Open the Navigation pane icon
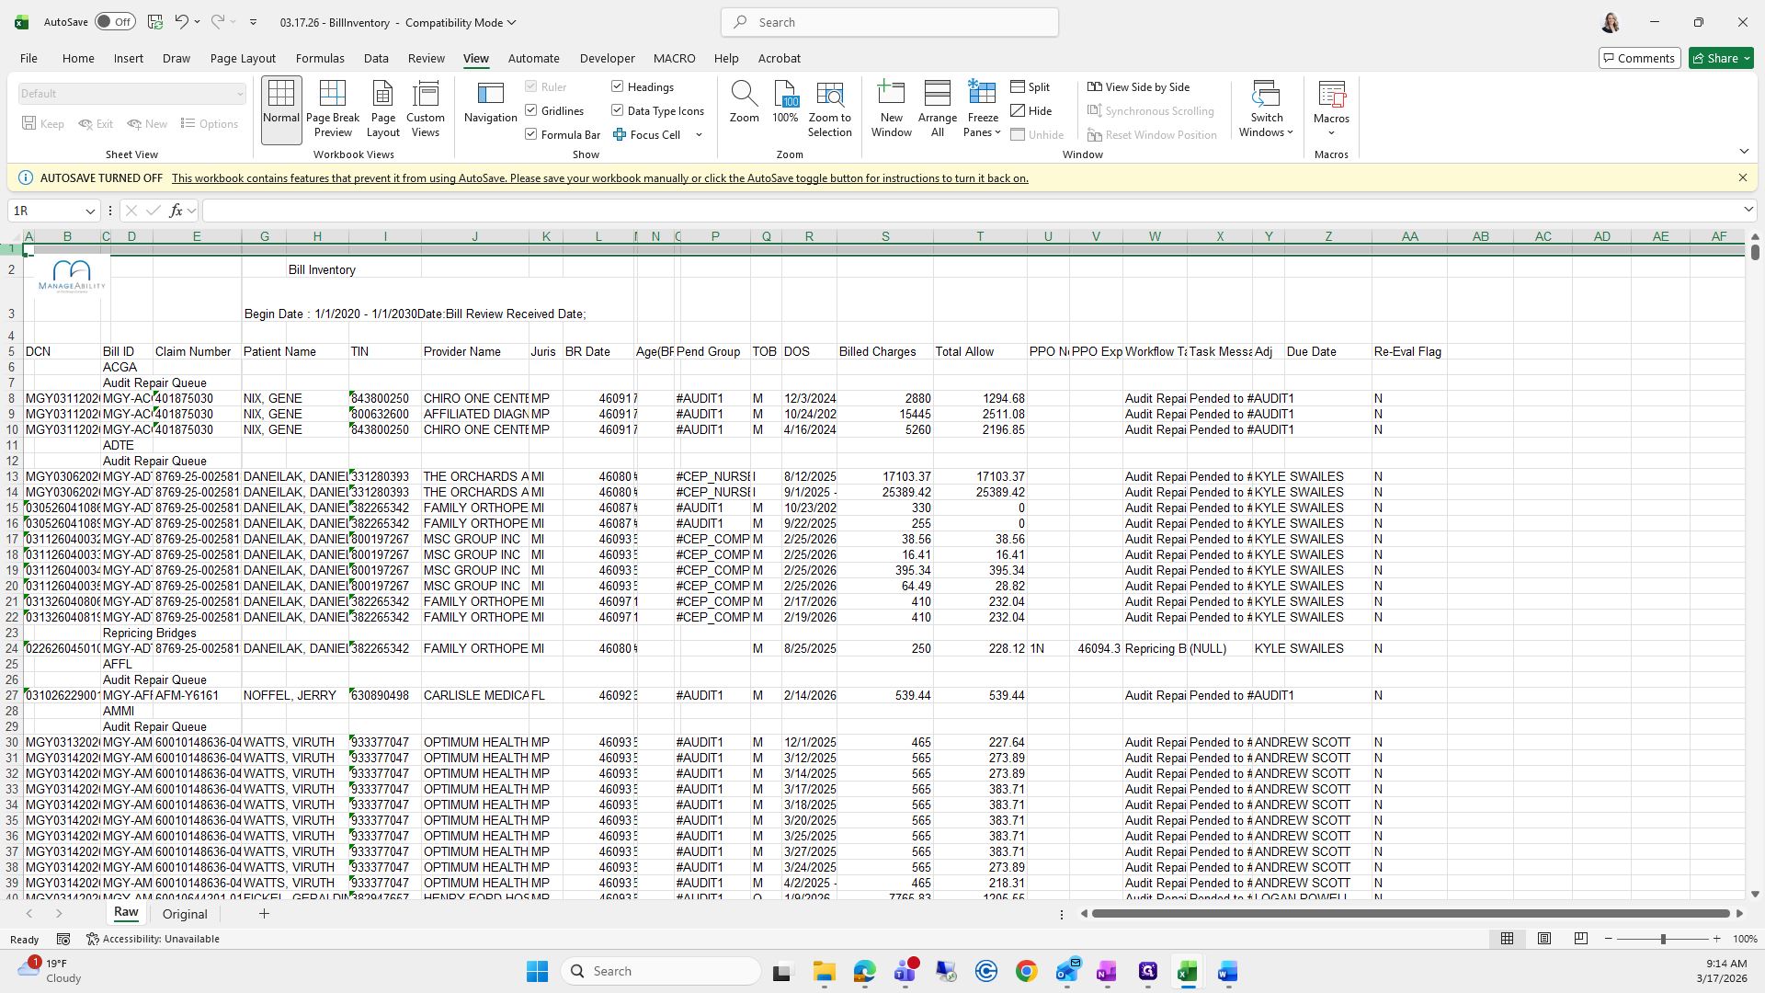 click(x=490, y=96)
